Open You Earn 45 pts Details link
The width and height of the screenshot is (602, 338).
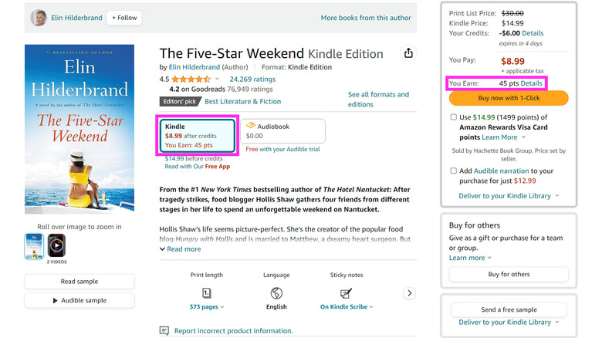point(531,83)
